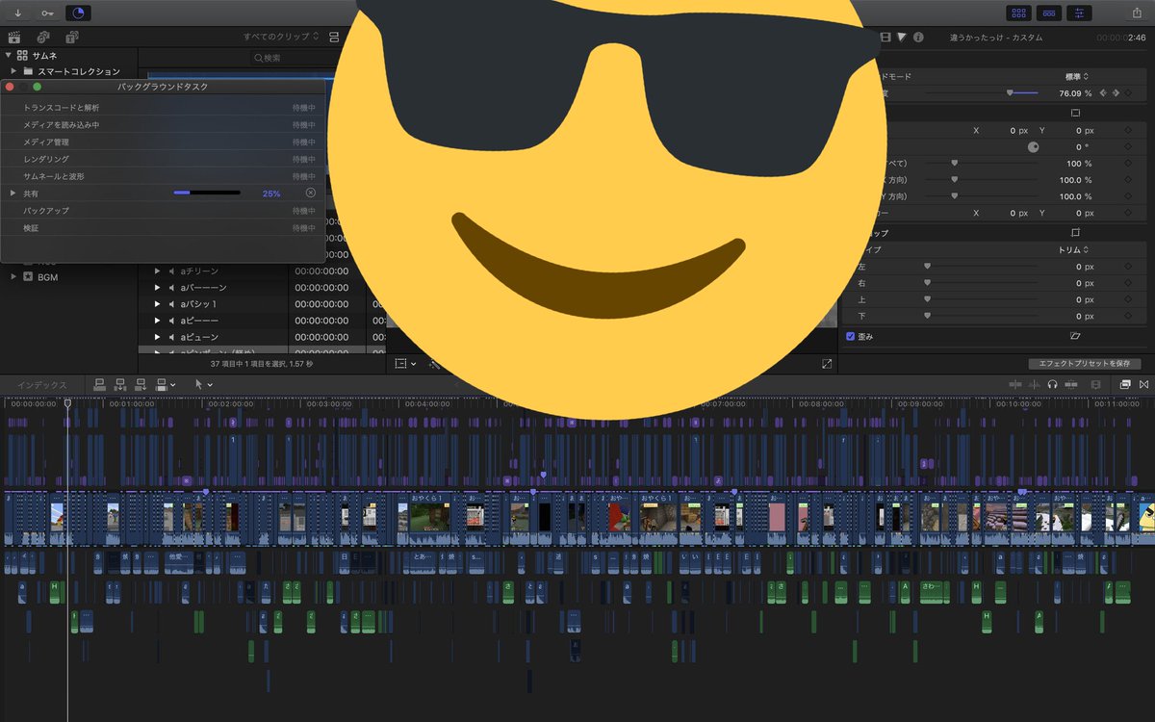Click the append clip edit icon
Image resolution: width=1155 pixels, height=722 pixels.
point(141,384)
